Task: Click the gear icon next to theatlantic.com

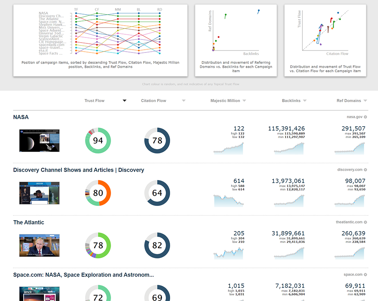Action: tap(365, 222)
